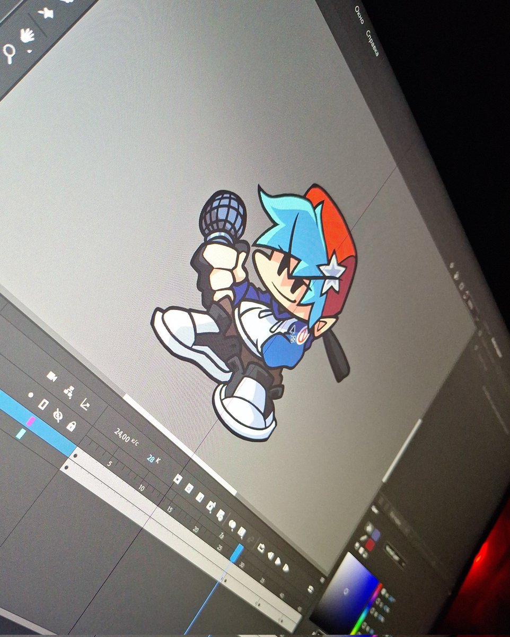Click the Insert Frame timeline button
The width and height of the screenshot is (510, 637).
pos(200,497)
